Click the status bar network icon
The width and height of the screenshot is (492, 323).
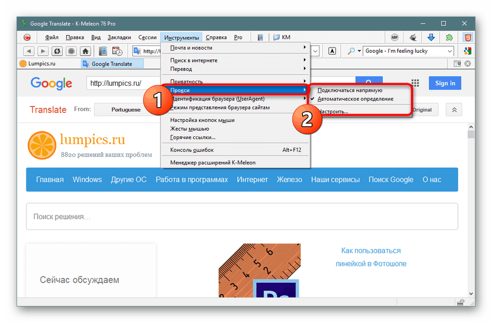tap(460, 302)
